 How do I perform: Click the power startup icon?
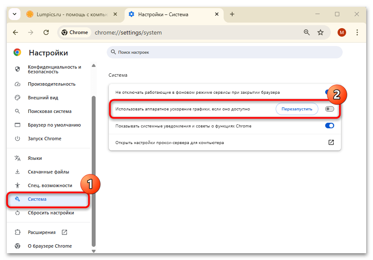pyautogui.click(x=17, y=139)
